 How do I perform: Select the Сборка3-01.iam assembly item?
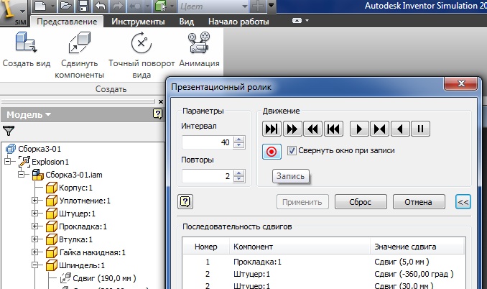coord(73,175)
